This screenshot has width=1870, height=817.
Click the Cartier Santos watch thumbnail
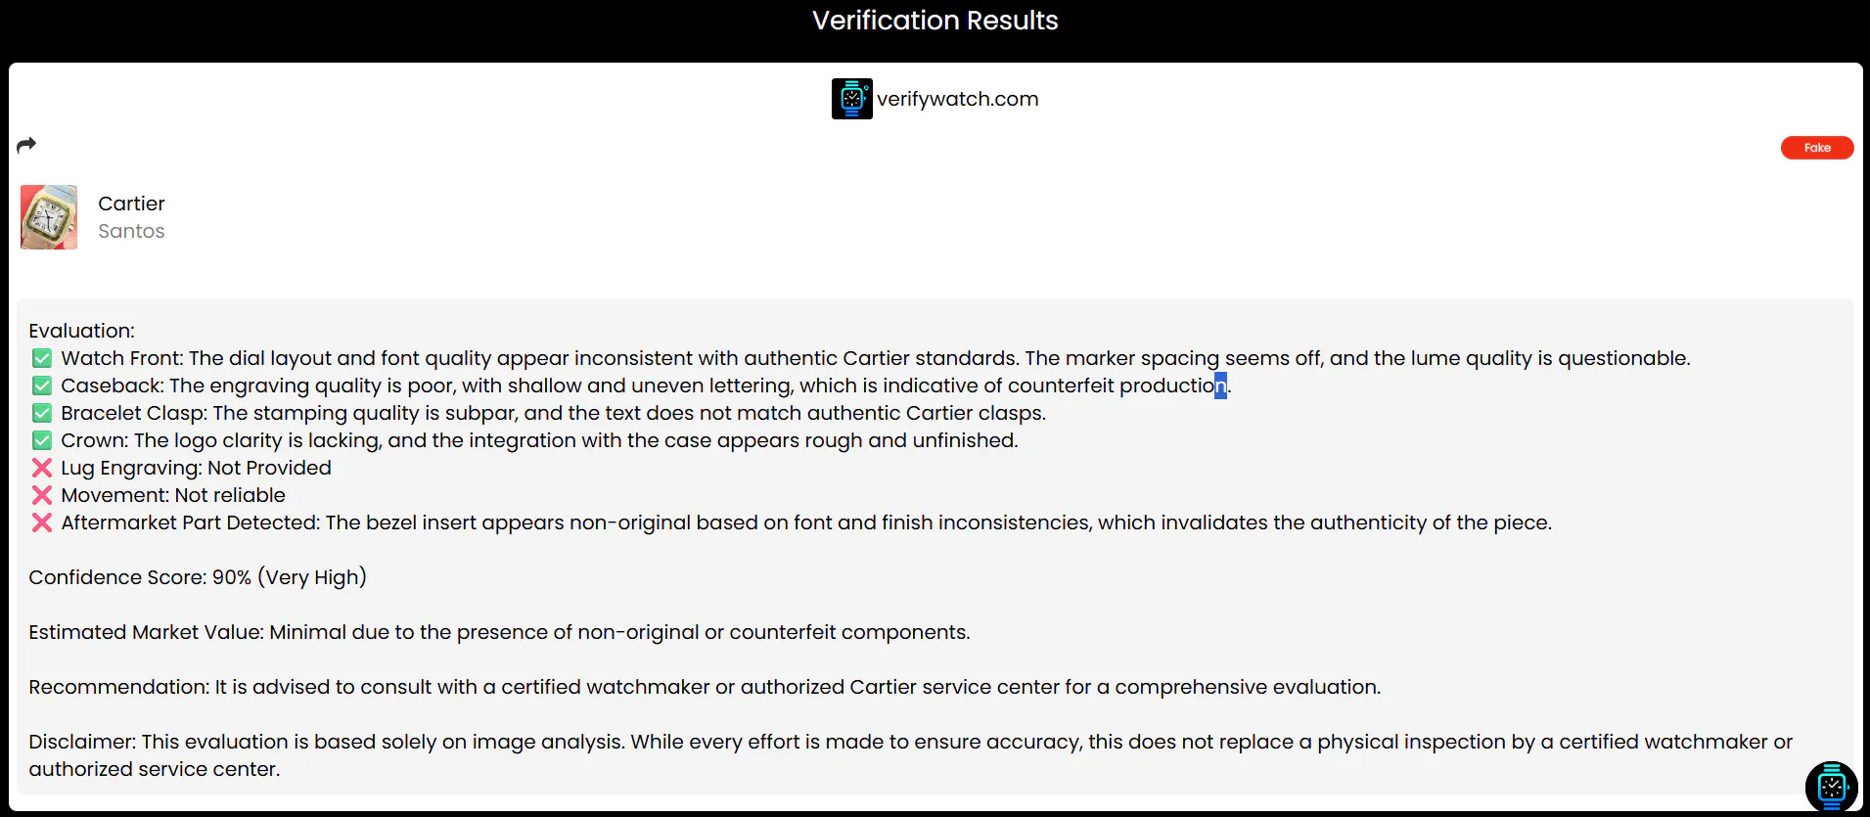(49, 217)
